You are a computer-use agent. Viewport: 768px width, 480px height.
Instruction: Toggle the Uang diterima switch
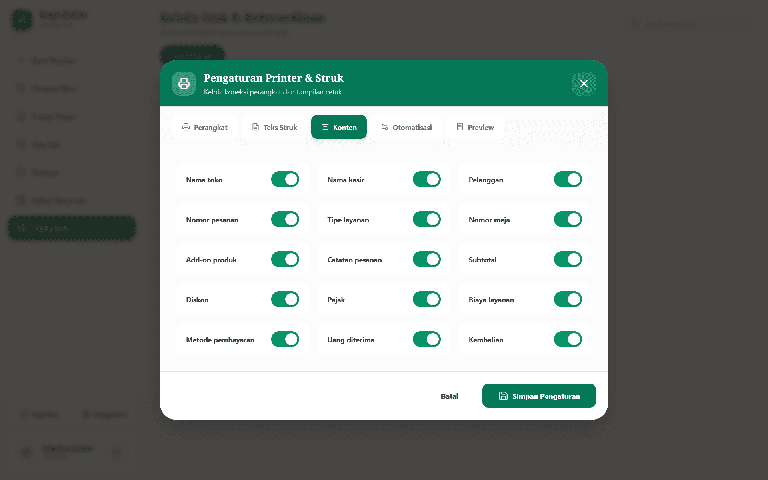click(x=427, y=340)
